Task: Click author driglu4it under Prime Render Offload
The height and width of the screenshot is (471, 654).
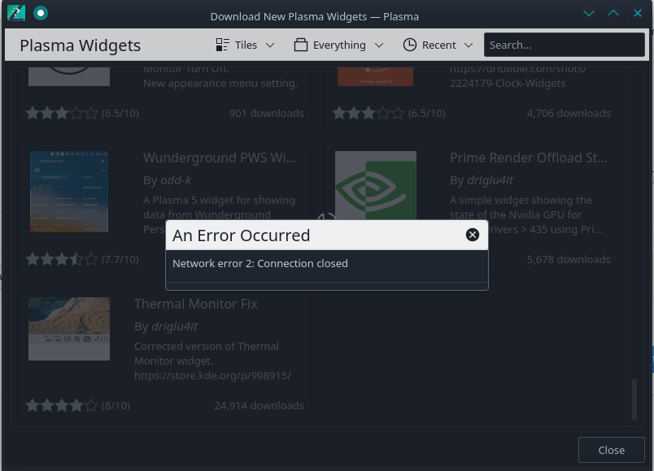Action: pos(490,180)
